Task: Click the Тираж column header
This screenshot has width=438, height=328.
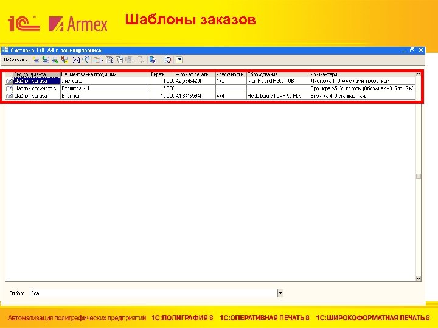Action: 162,75
